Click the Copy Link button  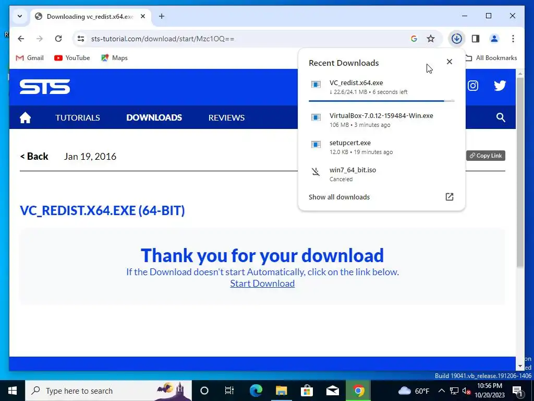tap(486, 156)
